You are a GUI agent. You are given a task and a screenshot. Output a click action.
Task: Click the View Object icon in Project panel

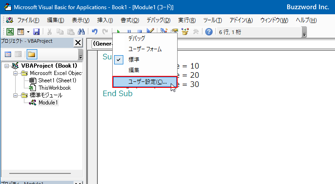[18, 54]
